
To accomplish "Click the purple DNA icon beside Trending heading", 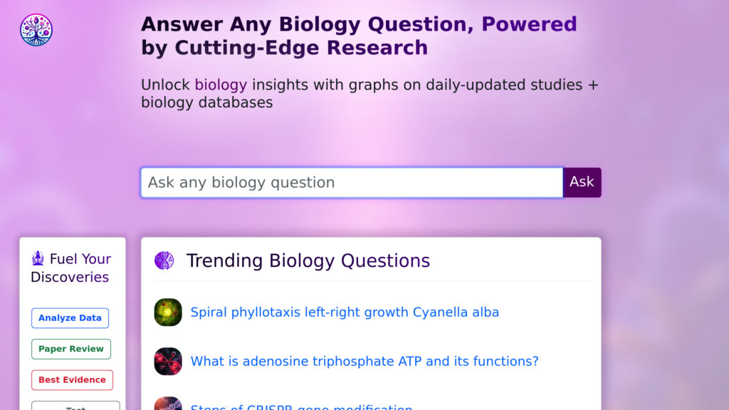I will pyautogui.click(x=164, y=261).
